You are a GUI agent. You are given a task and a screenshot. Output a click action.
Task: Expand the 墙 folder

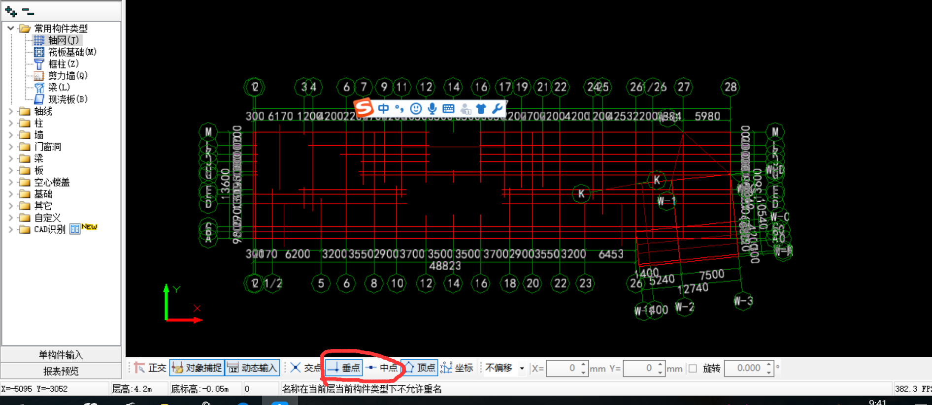(x=11, y=135)
